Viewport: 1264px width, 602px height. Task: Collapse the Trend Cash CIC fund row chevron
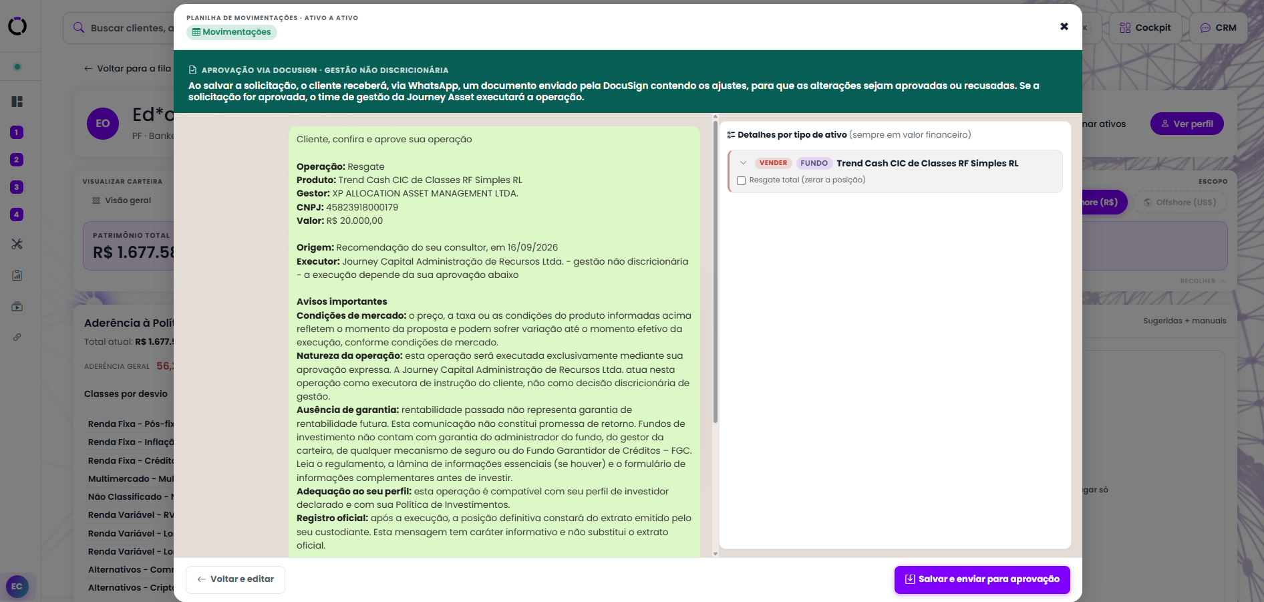click(x=743, y=163)
